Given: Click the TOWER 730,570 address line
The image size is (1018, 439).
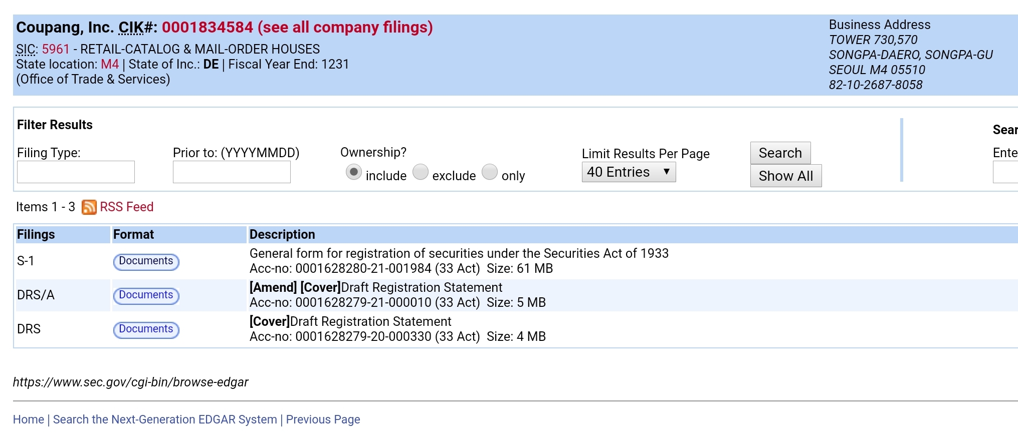Looking at the screenshot, I should click(873, 40).
